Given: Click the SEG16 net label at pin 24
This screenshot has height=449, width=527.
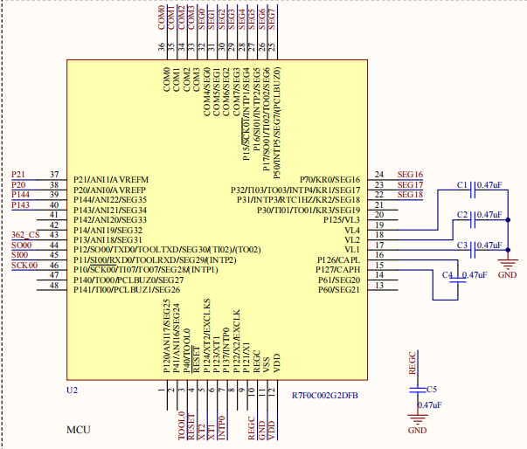Looking at the screenshot, I should (410, 175).
